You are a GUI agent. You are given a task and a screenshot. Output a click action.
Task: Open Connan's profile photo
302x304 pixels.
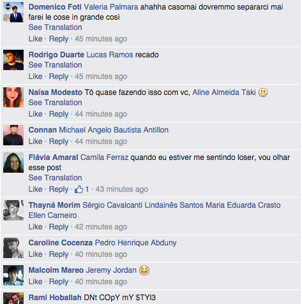(13, 135)
